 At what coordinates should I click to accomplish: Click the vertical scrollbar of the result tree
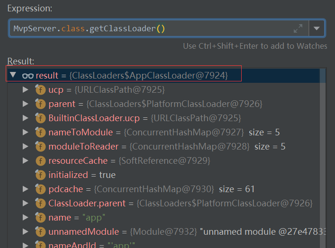[x=323, y=156]
